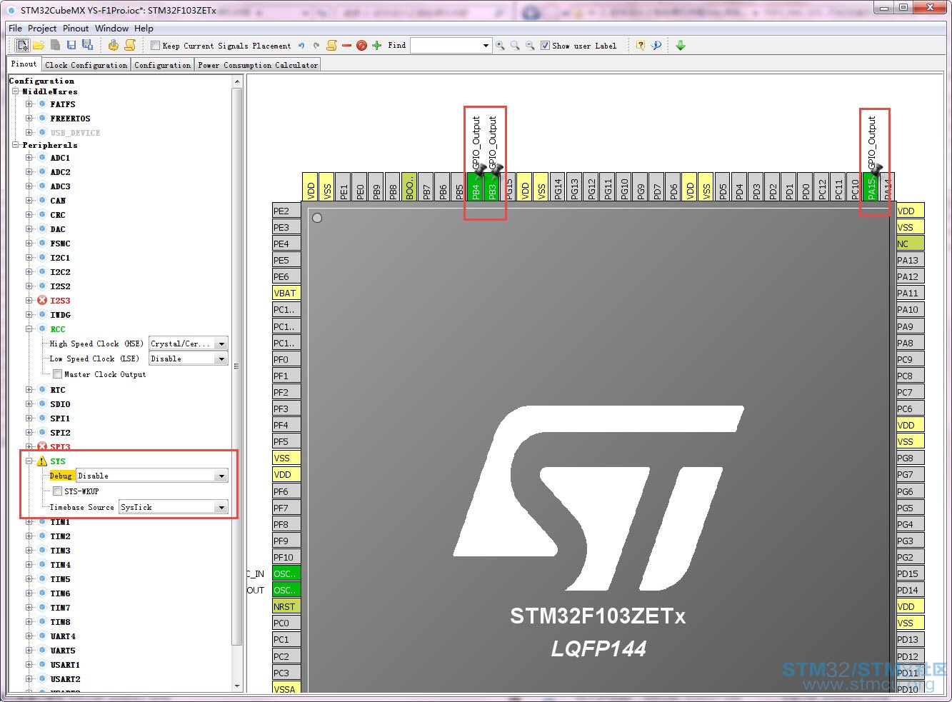
Task: Click the green download arrow icon
Action: tap(681, 46)
